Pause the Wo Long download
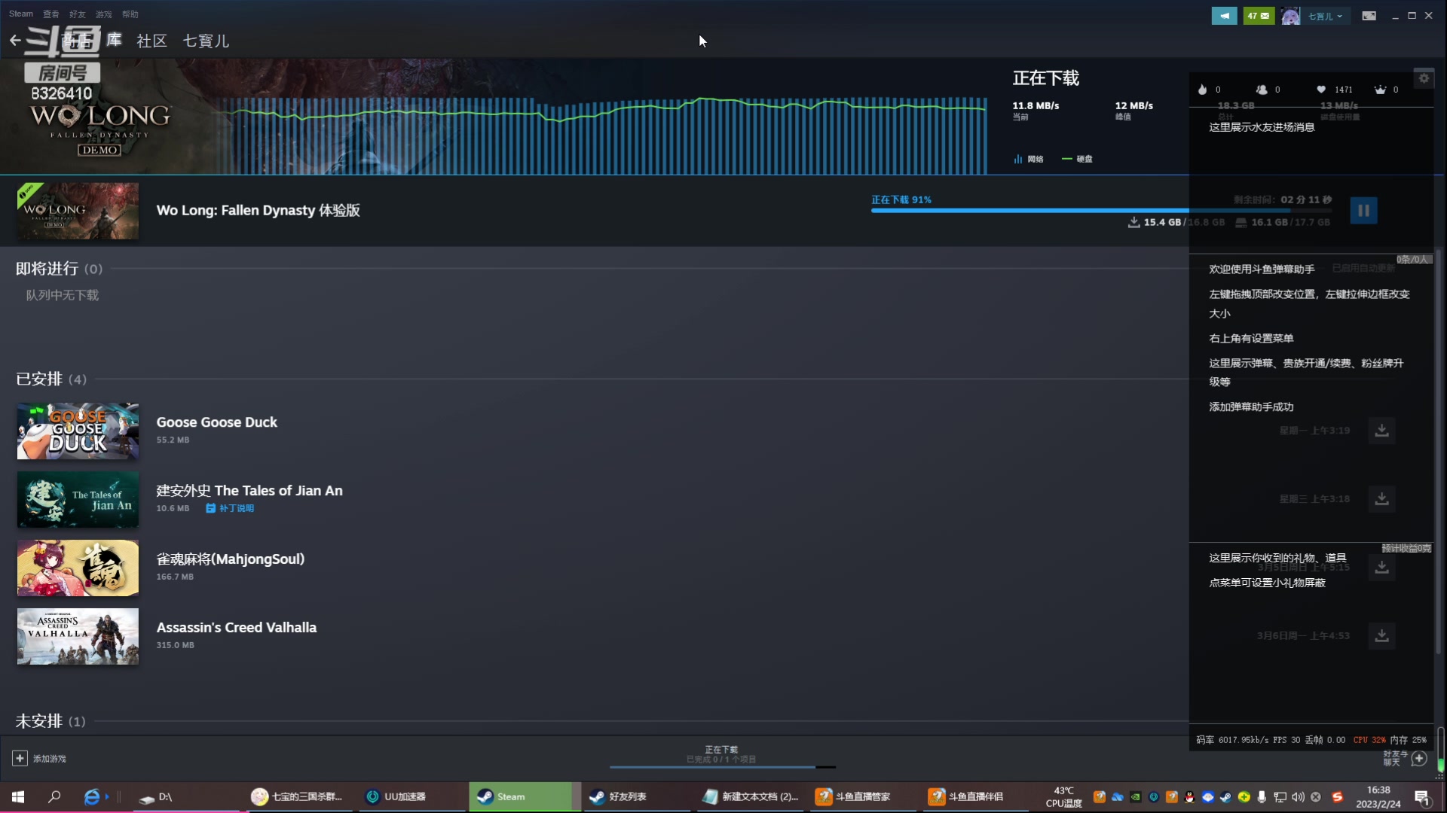1447x813 pixels. point(1363,211)
